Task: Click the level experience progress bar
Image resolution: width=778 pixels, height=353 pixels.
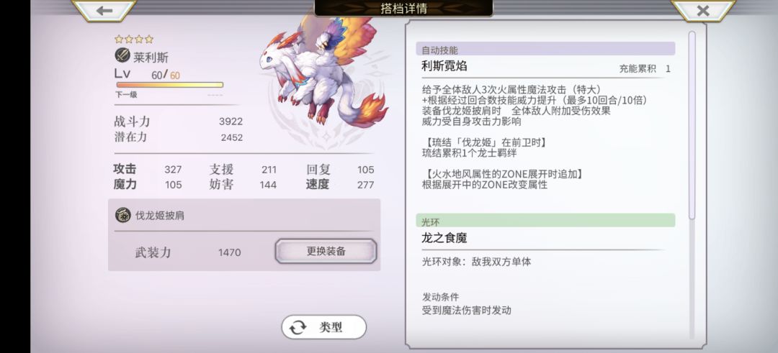Action: click(x=170, y=85)
